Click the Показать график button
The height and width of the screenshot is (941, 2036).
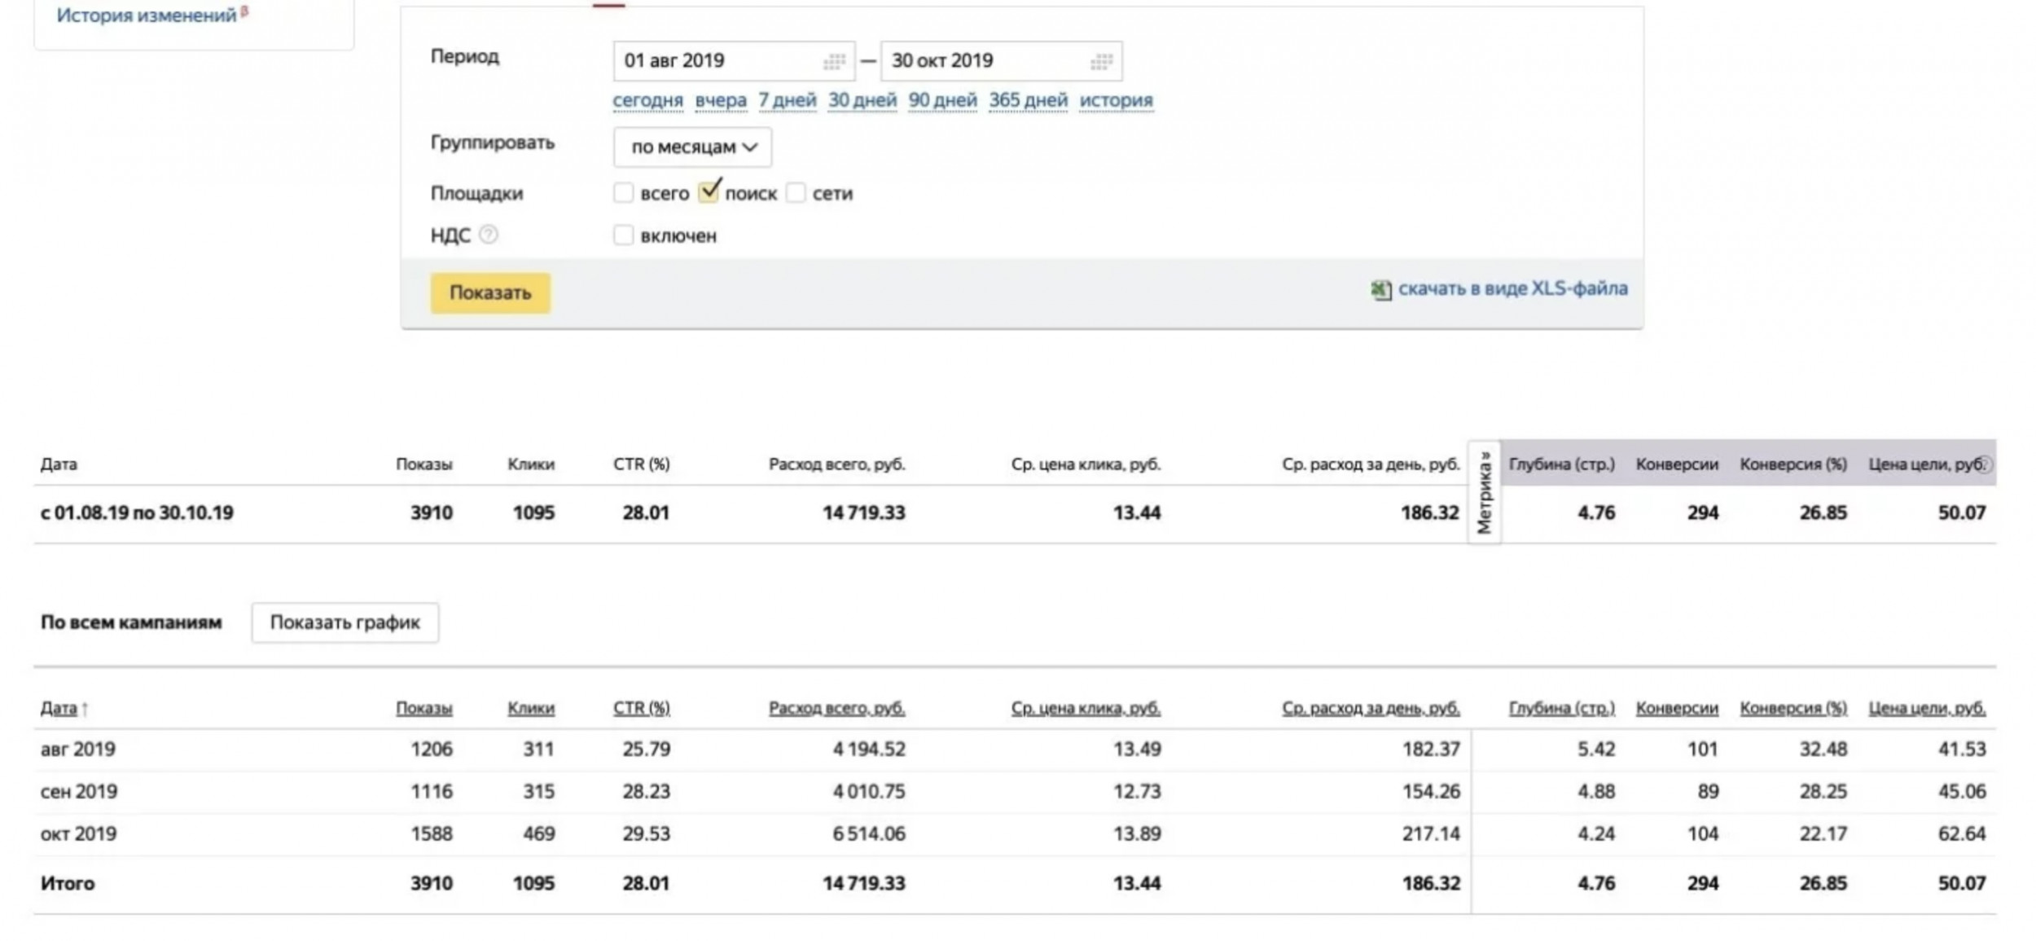pyautogui.click(x=344, y=622)
